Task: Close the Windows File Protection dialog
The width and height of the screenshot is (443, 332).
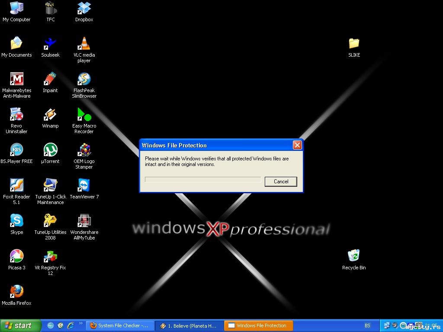Action: [x=297, y=145]
